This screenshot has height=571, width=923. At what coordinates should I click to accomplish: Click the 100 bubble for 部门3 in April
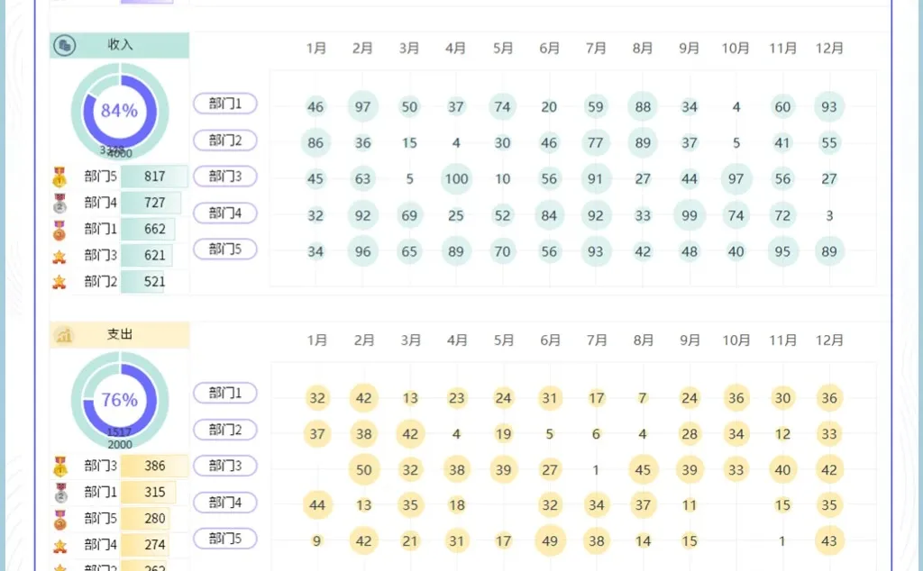456,178
